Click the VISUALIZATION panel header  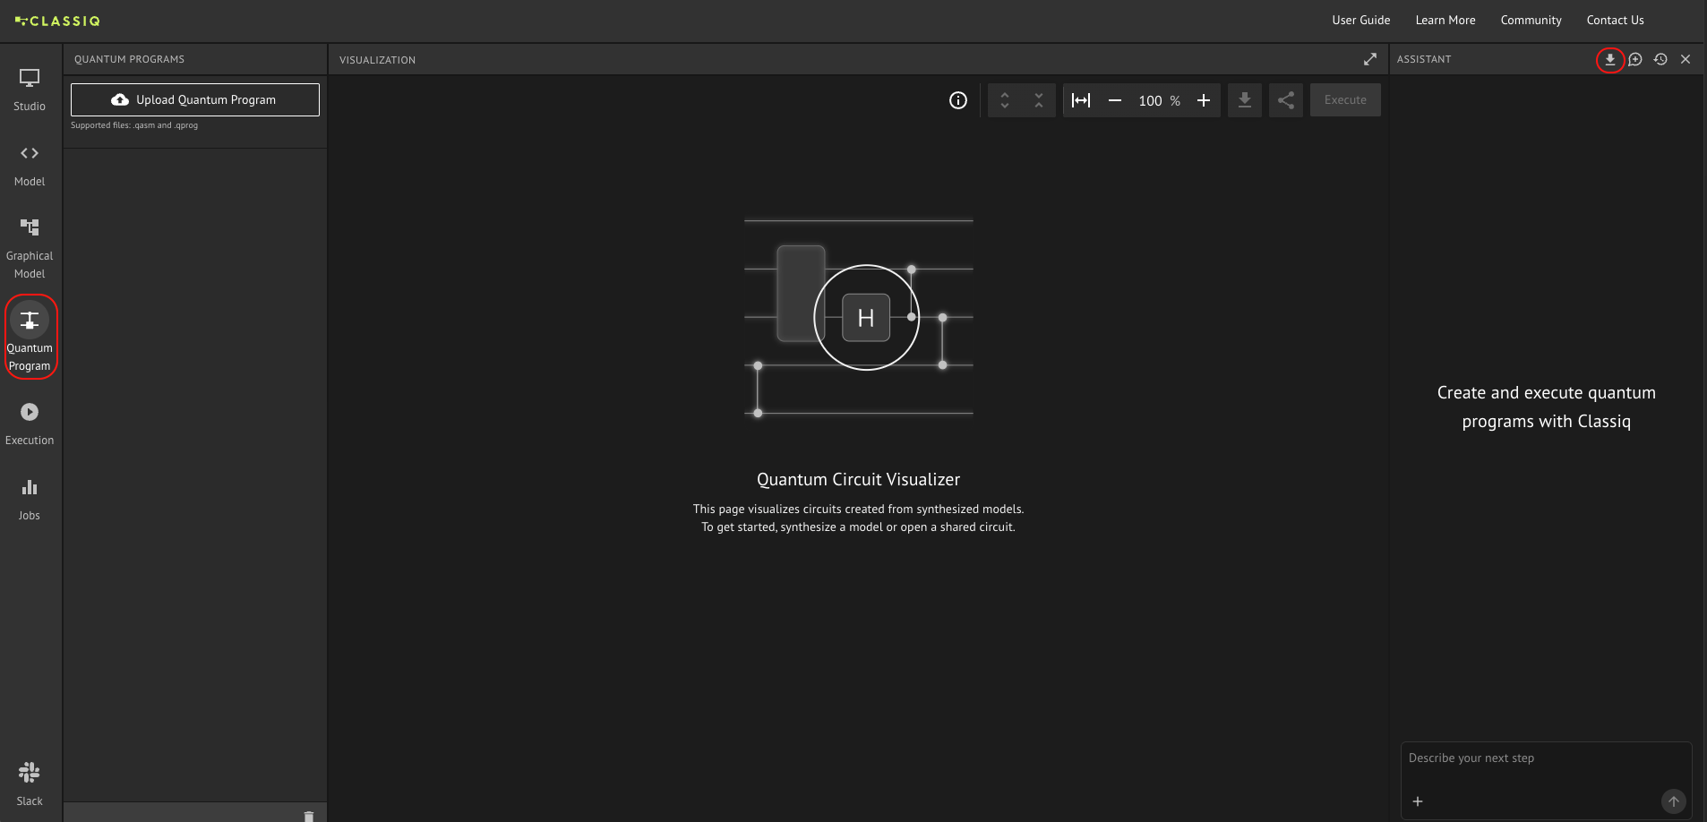377,60
